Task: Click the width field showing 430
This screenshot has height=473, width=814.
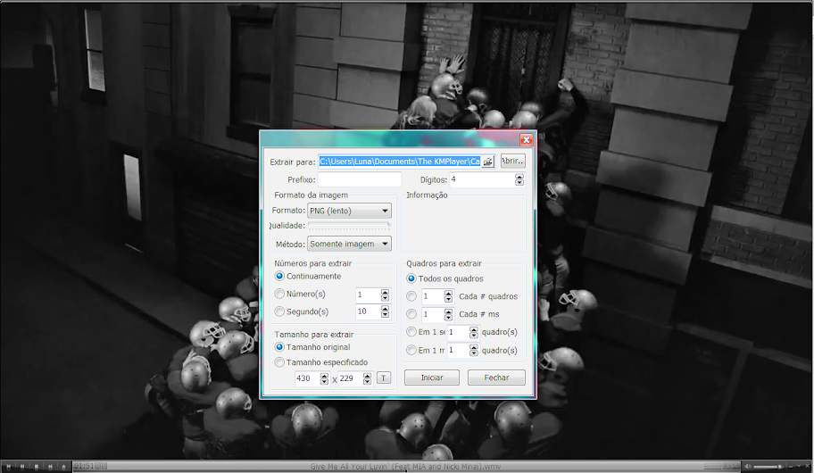Action: pyautogui.click(x=307, y=378)
